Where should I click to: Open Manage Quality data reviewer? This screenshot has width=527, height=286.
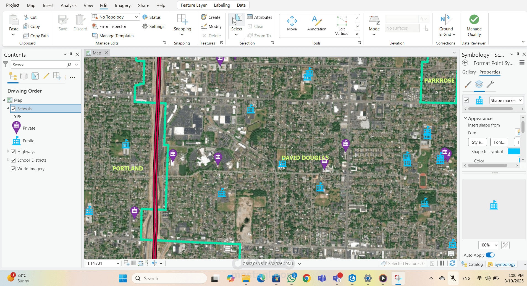click(x=474, y=25)
